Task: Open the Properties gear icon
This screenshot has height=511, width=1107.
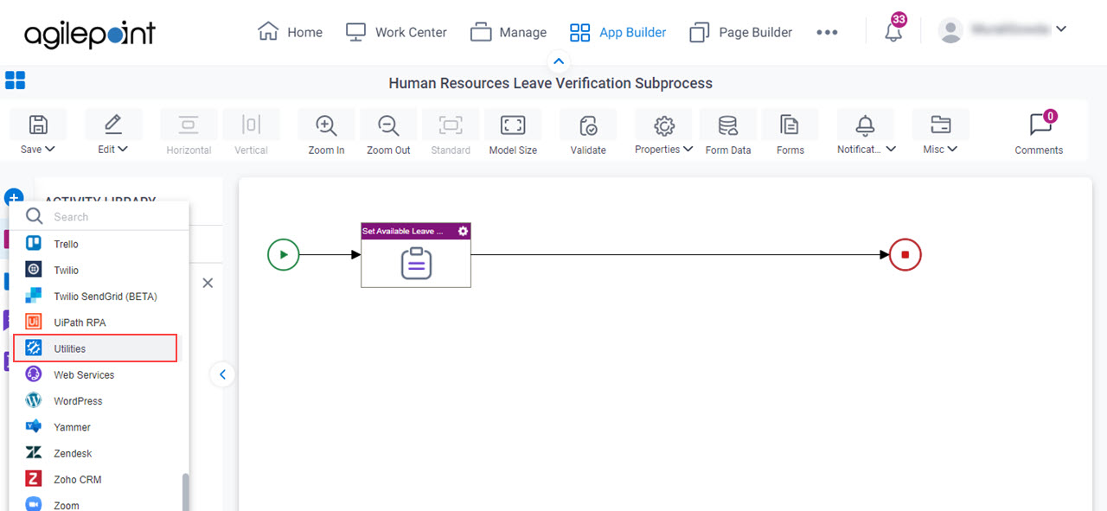Action: pos(664,125)
